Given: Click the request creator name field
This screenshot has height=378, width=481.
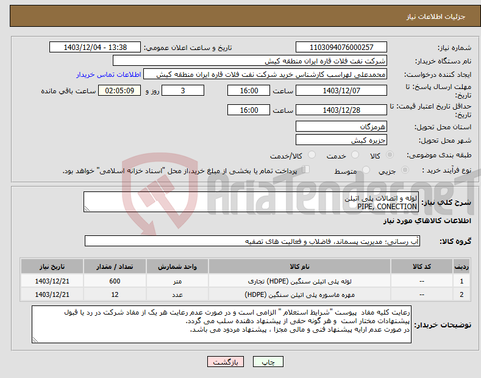Looking at the screenshot, I should [x=265, y=74].
